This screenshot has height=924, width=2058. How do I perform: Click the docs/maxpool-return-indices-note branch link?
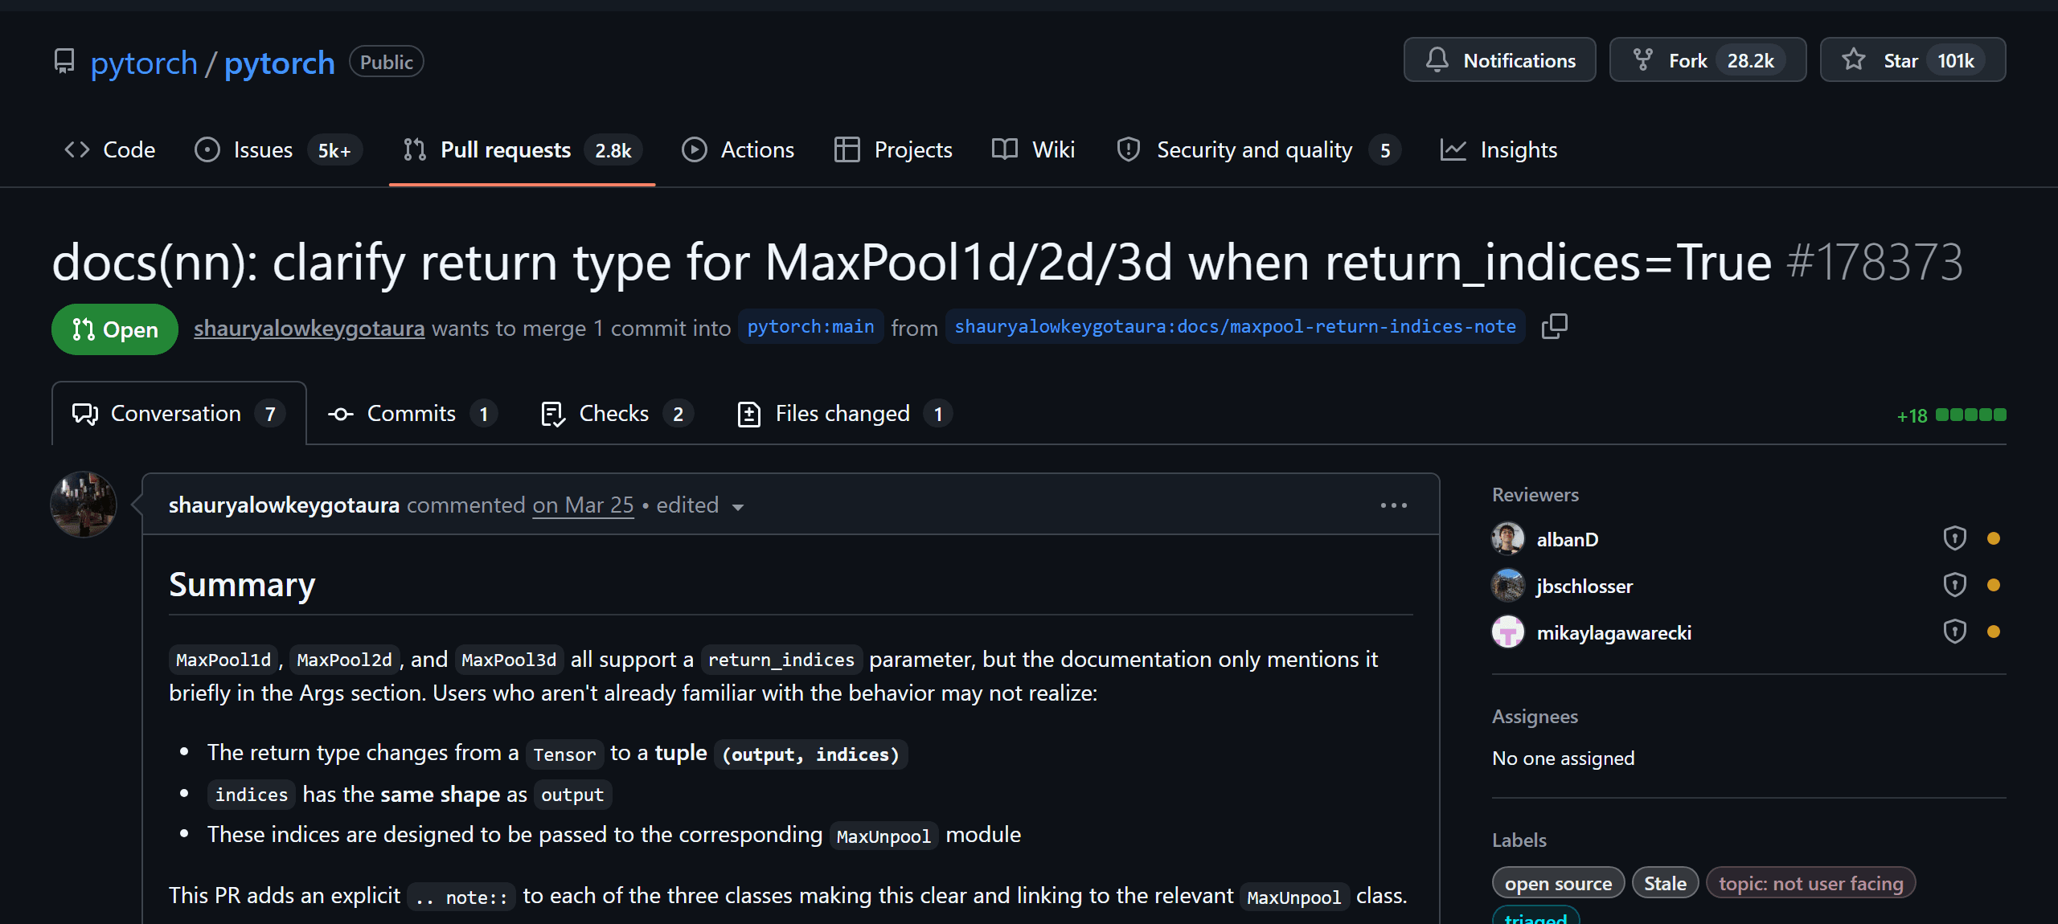pos(1235,327)
